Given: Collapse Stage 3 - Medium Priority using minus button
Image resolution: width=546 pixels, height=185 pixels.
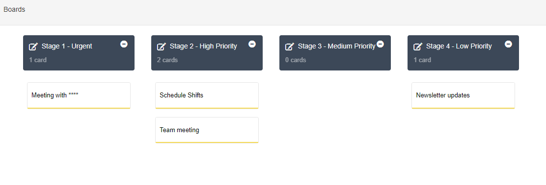Looking at the screenshot, I should 380,44.
